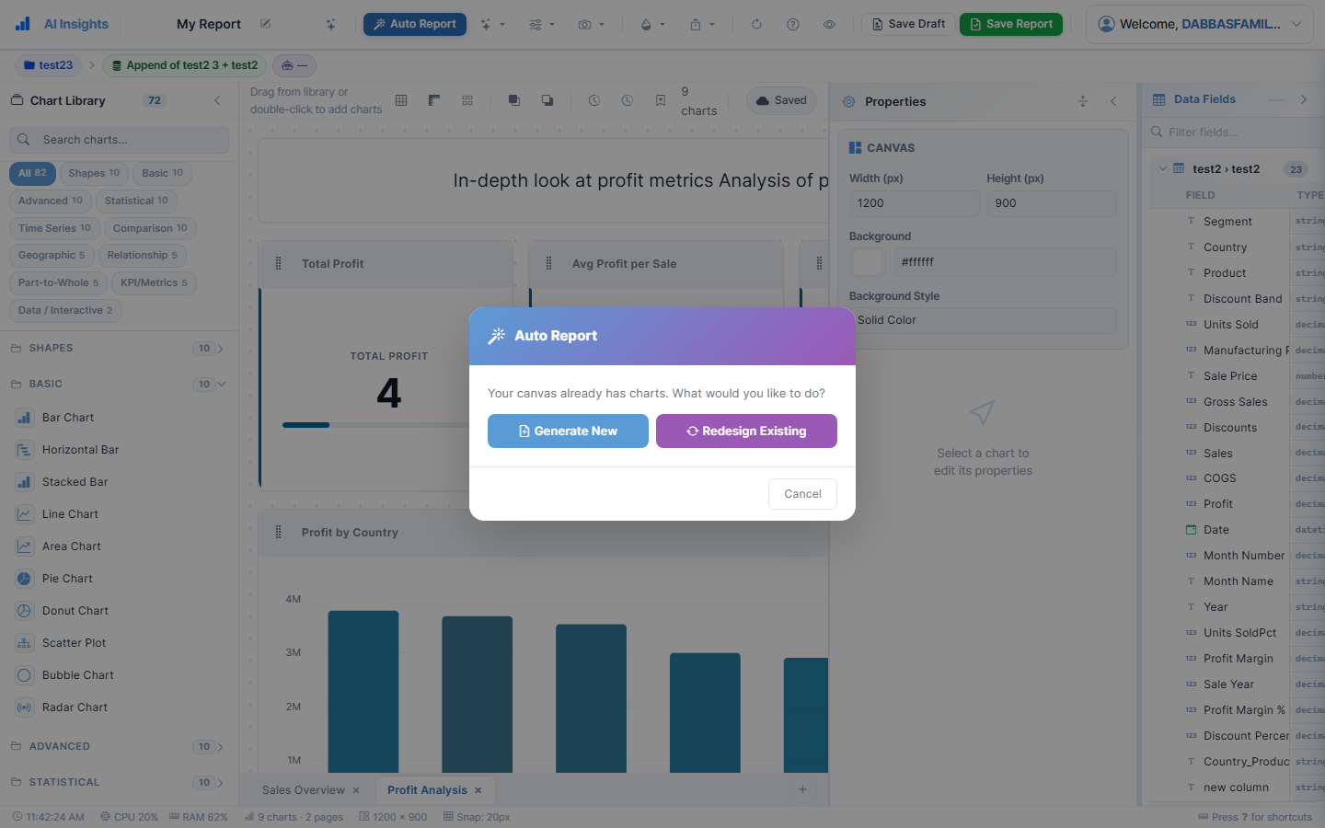Open the Background Style Solid Color dropdown
The width and height of the screenshot is (1325, 828).
(983, 320)
